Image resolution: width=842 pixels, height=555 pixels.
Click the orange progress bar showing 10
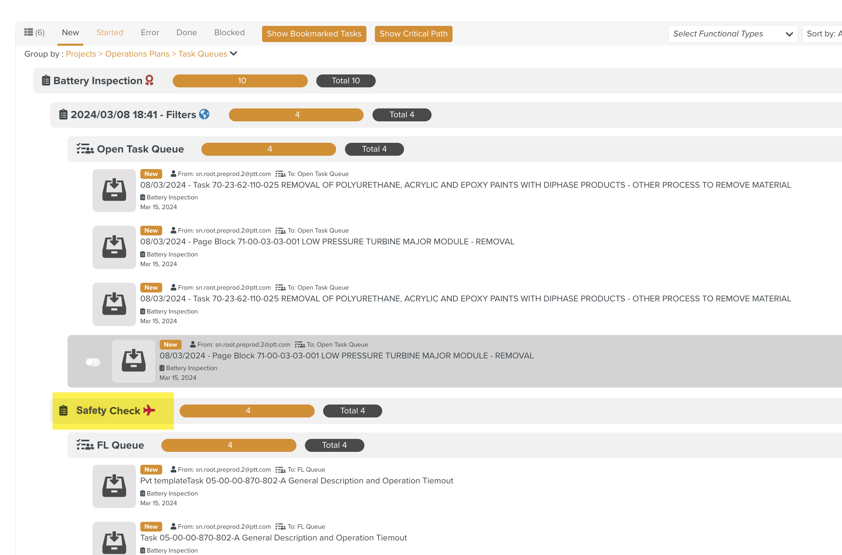coord(240,80)
